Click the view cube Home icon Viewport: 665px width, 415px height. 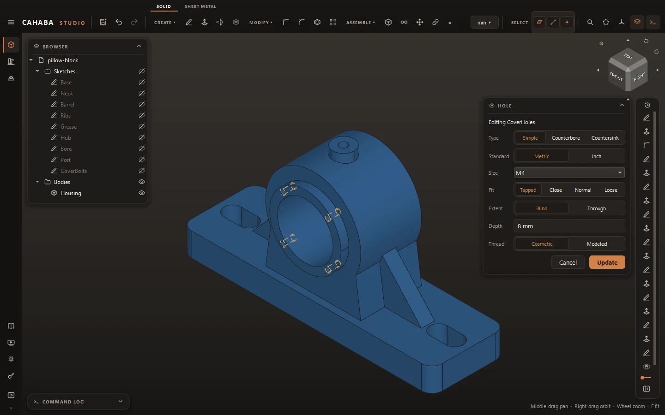coord(601,43)
